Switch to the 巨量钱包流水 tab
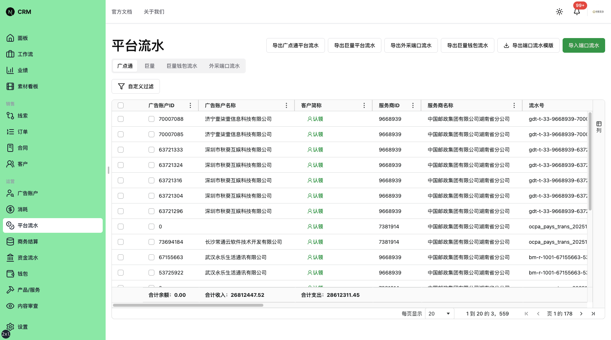The width and height of the screenshot is (611, 340). pyautogui.click(x=182, y=66)
